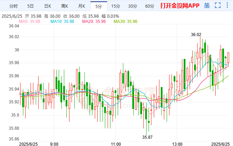Click the 35.87 low price marker
The width and height of the screenshot is (233, 146).
click(148, 137)
